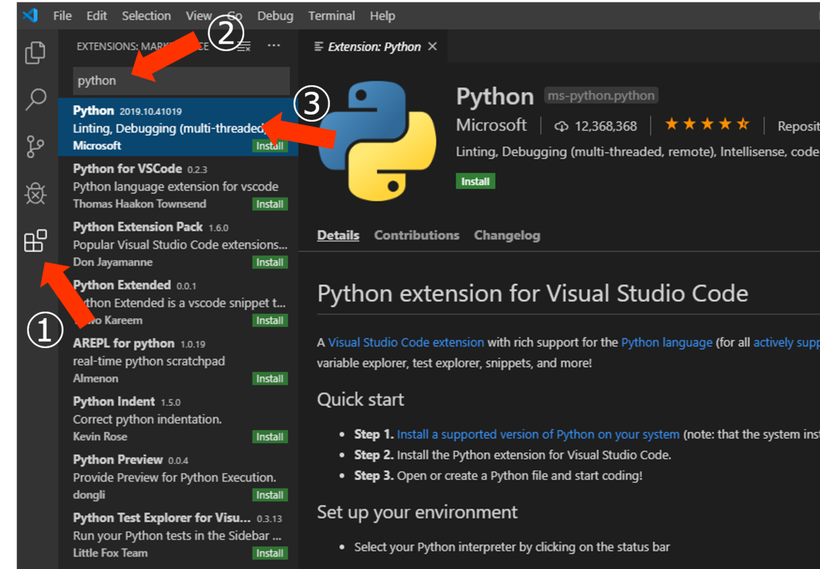The width and height of the screenshot is (820, 569).
Task: Install Python Extended extension
Action: tap(270, 320)
